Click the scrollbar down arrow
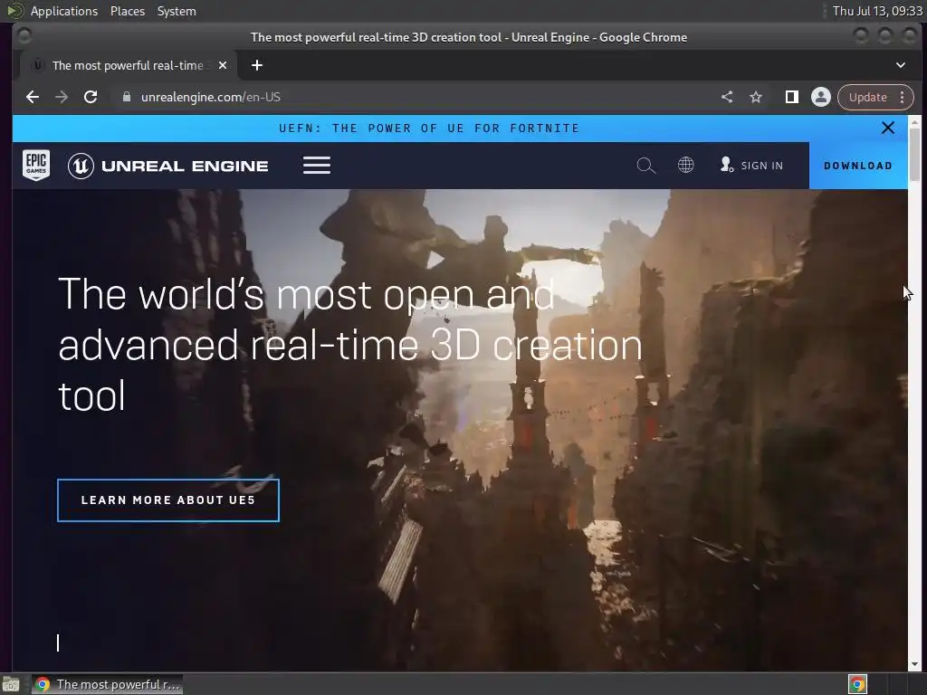The height and width of the screenshot is (695, 927). point(914,664)
